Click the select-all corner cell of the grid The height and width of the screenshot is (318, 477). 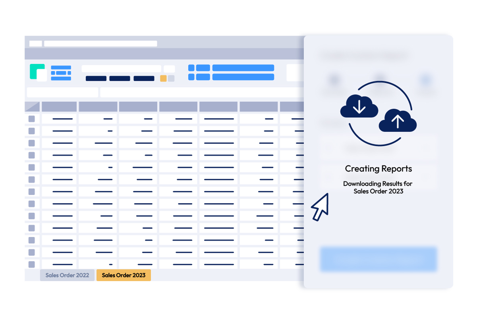tap(32, 106)
